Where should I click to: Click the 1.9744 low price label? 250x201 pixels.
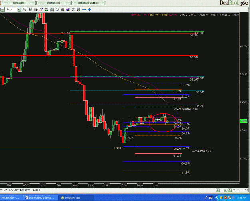(118, 148)
